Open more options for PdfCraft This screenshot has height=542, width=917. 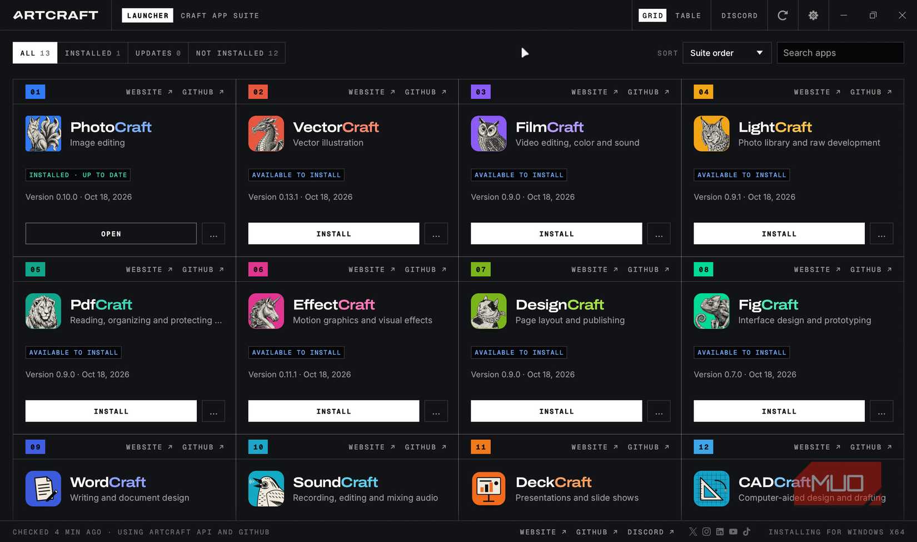click(x=213, y=411)
